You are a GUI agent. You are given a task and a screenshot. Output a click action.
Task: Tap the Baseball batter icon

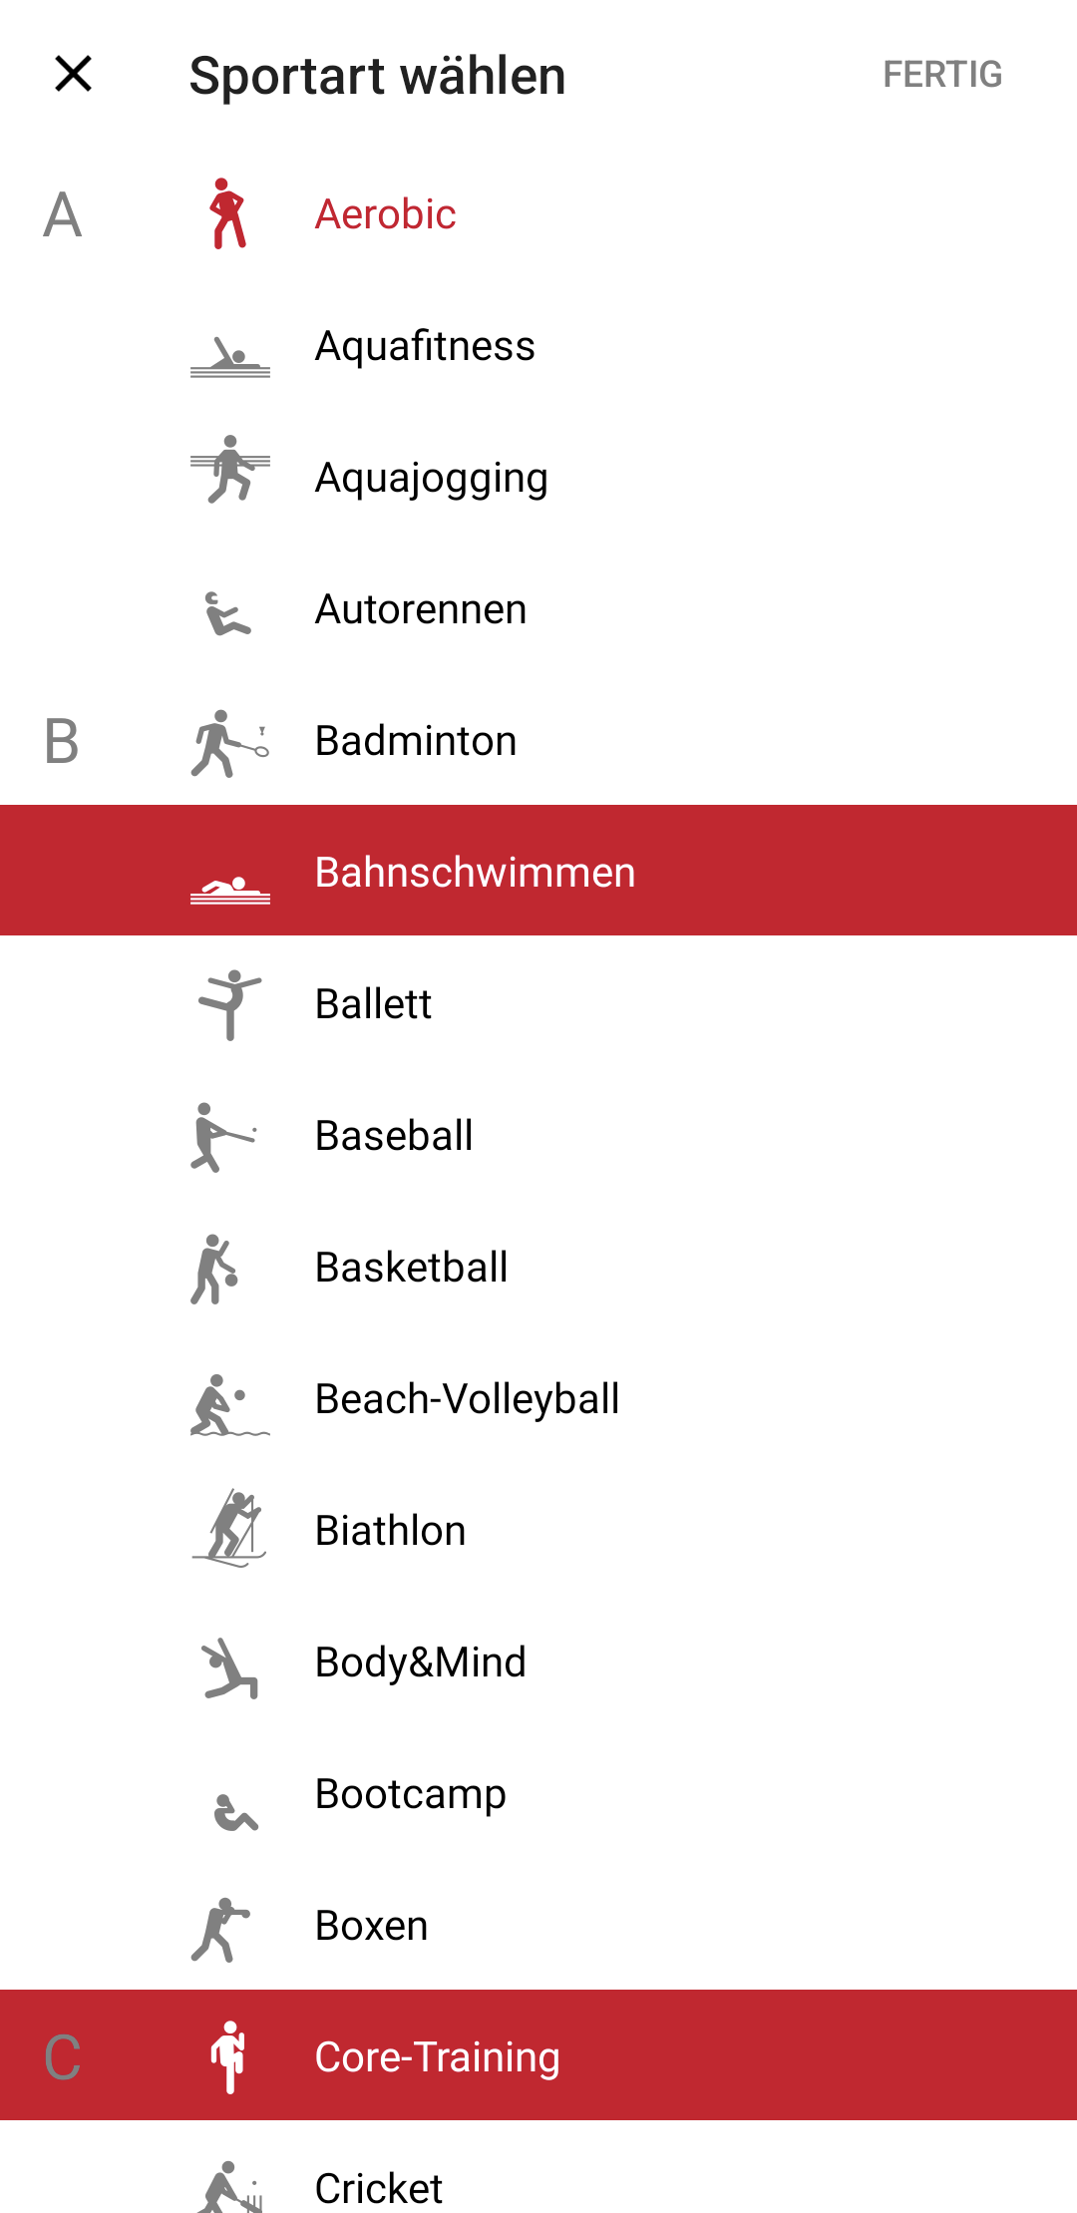coord(224,1136)
